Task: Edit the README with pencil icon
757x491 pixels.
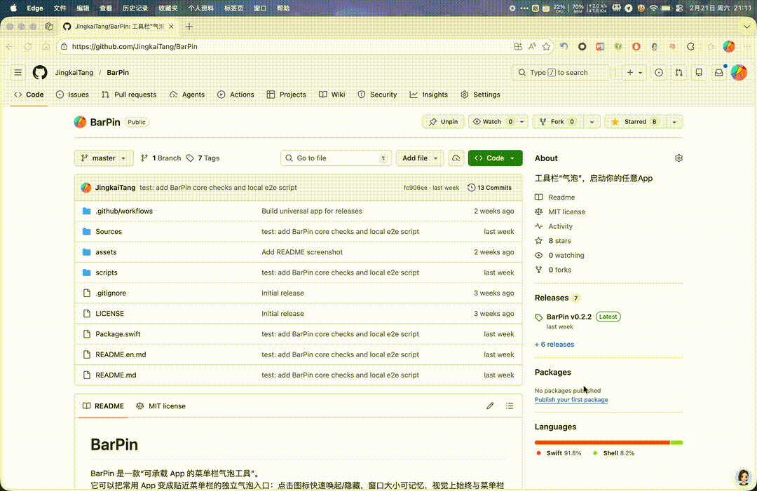Action: pos(490,406)
